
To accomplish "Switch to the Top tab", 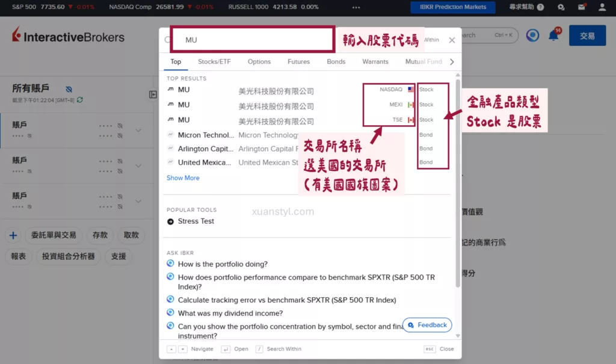I will click(176, 62).
